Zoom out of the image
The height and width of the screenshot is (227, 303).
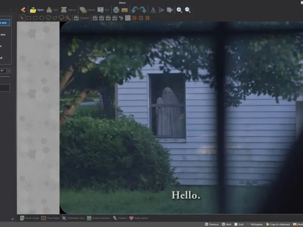pyautogui.click(x=188, y=10)
